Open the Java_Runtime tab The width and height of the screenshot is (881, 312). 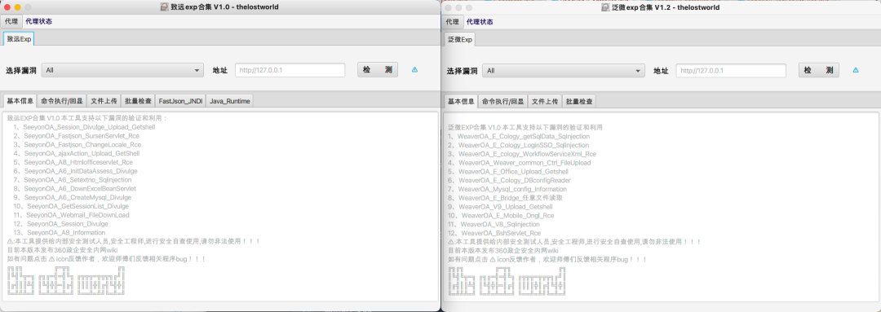(x=230, y=101)
